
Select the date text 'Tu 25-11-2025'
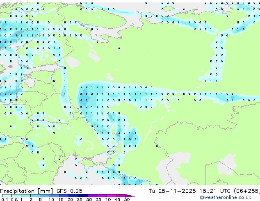pyautogui.click(x=172, y=191)
